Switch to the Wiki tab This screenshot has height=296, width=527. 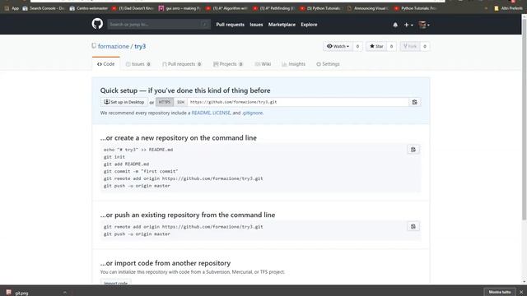263,64
